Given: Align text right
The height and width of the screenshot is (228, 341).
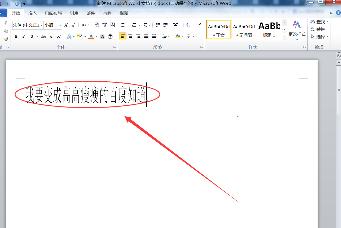Looking at the screenshot, I should click(x=138, y=36).
